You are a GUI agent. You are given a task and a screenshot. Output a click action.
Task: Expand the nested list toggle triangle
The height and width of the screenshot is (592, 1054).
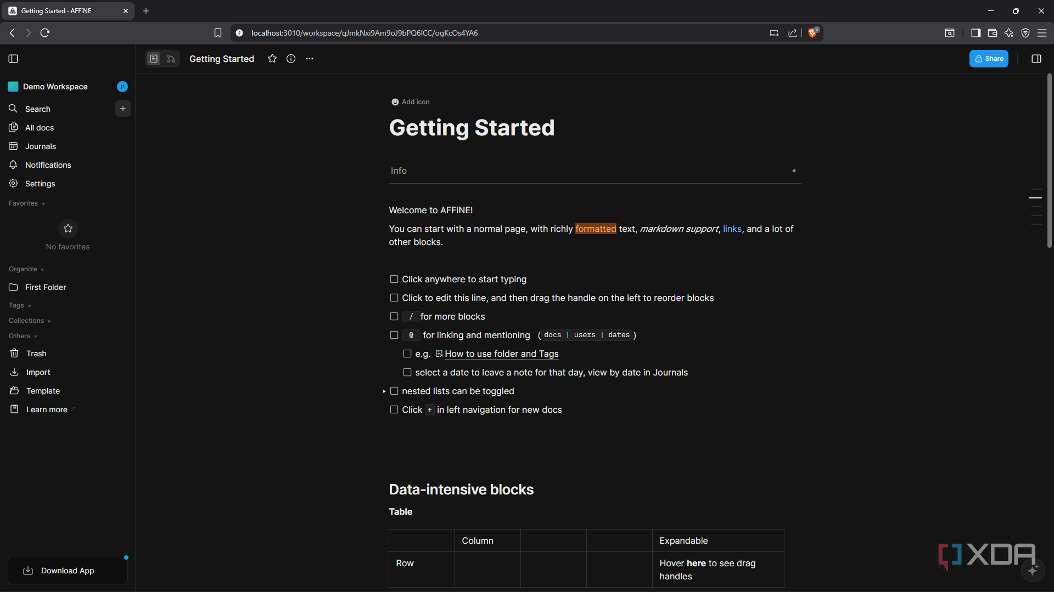tap(384, 391)
